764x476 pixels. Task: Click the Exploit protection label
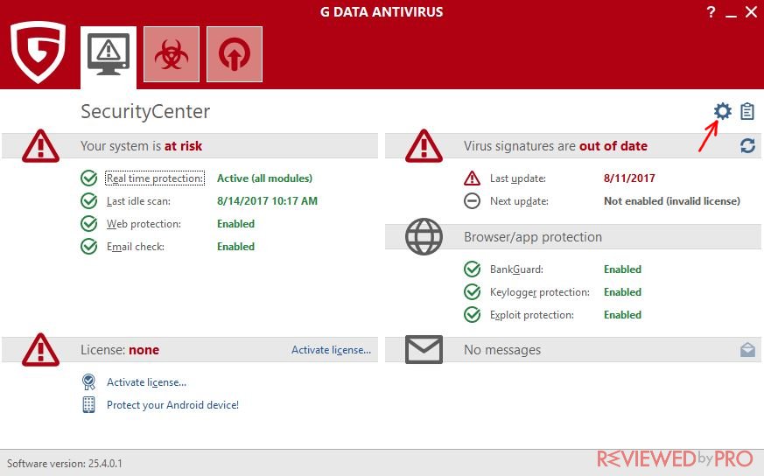click(531, 315)
